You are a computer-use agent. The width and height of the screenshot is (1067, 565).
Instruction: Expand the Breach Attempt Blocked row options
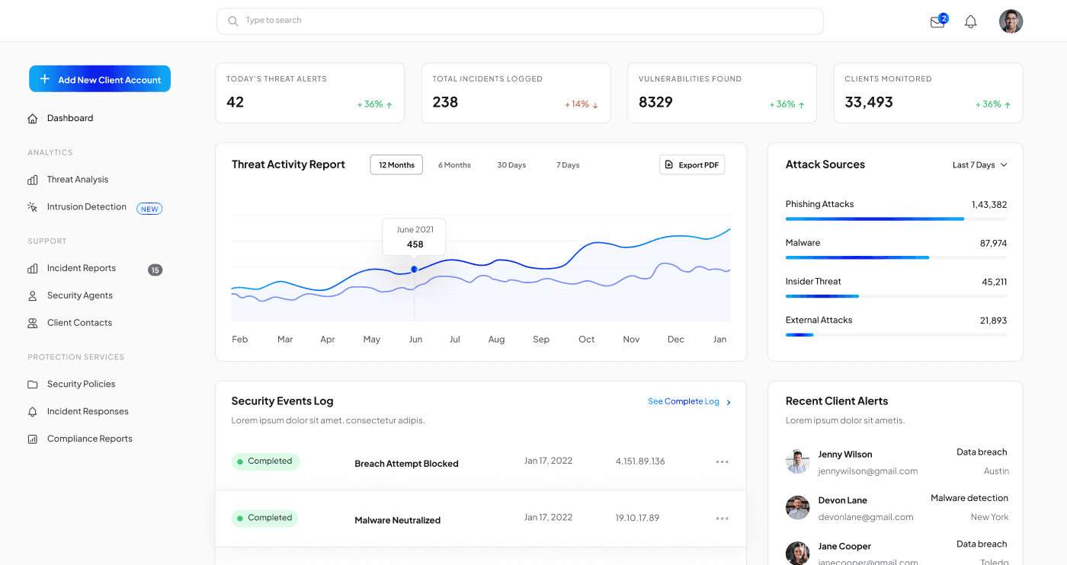pos(722,461)
